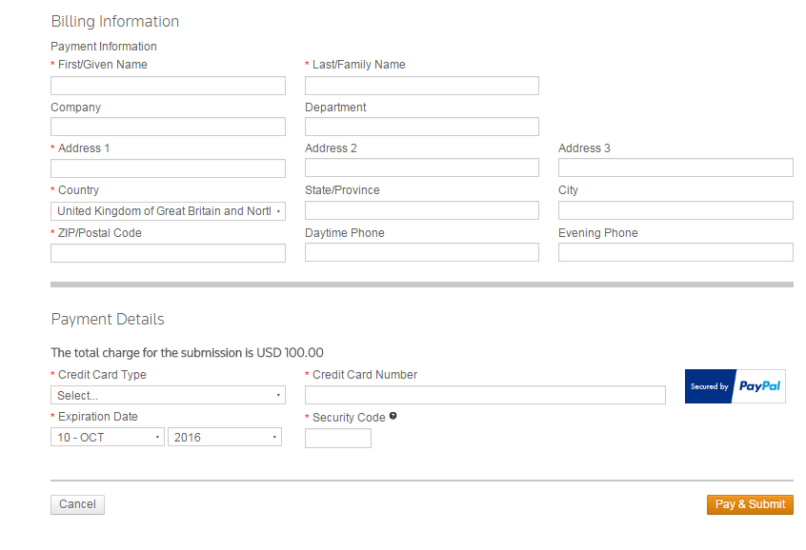Open the expiration year dropdown
The width and height of the screenshot is (806, 550).
225,437
